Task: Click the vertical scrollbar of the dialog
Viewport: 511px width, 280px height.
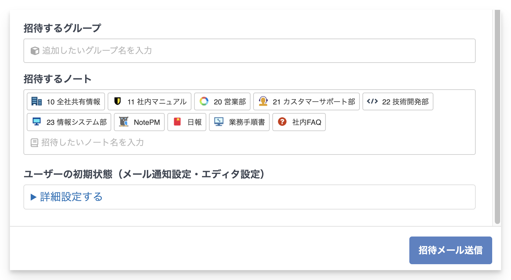Action: 497,117
